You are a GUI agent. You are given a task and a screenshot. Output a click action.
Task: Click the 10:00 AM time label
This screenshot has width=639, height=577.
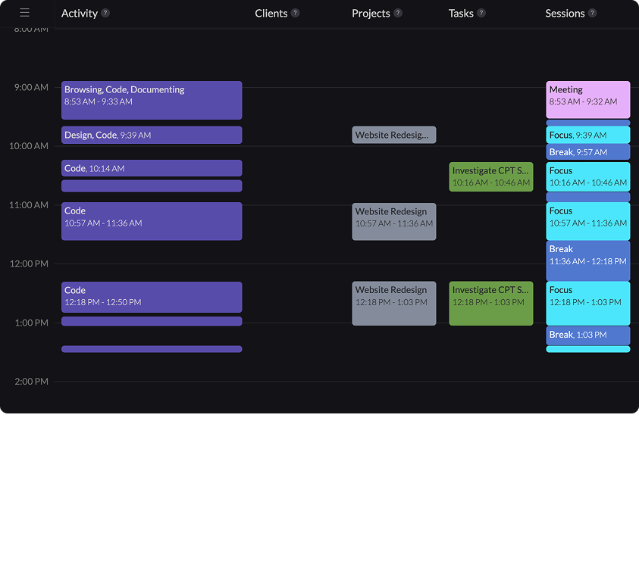point(29,146)
